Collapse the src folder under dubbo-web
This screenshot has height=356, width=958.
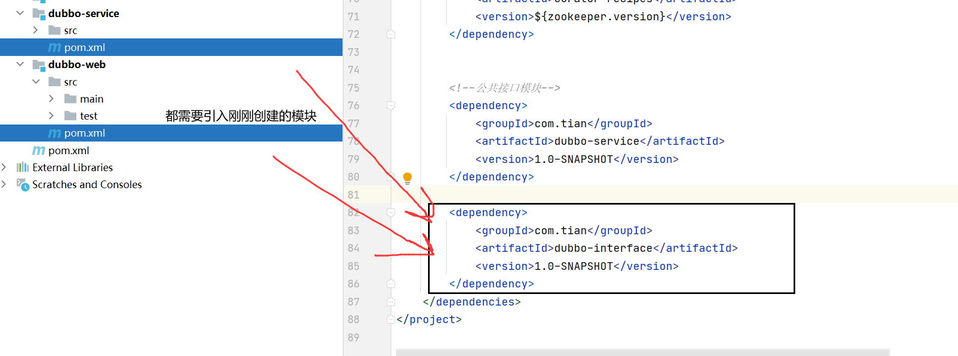(x=36, y=81)
